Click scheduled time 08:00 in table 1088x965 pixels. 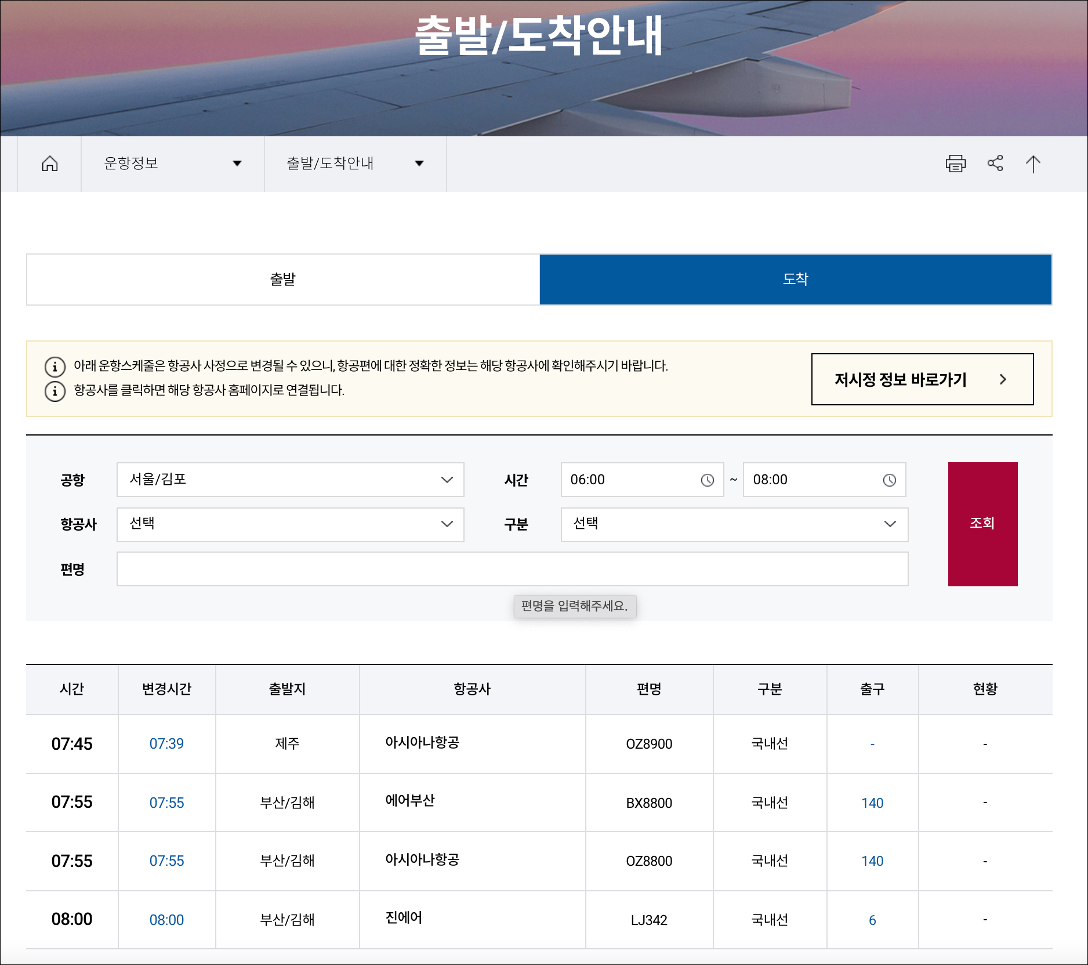coord(72,919)
